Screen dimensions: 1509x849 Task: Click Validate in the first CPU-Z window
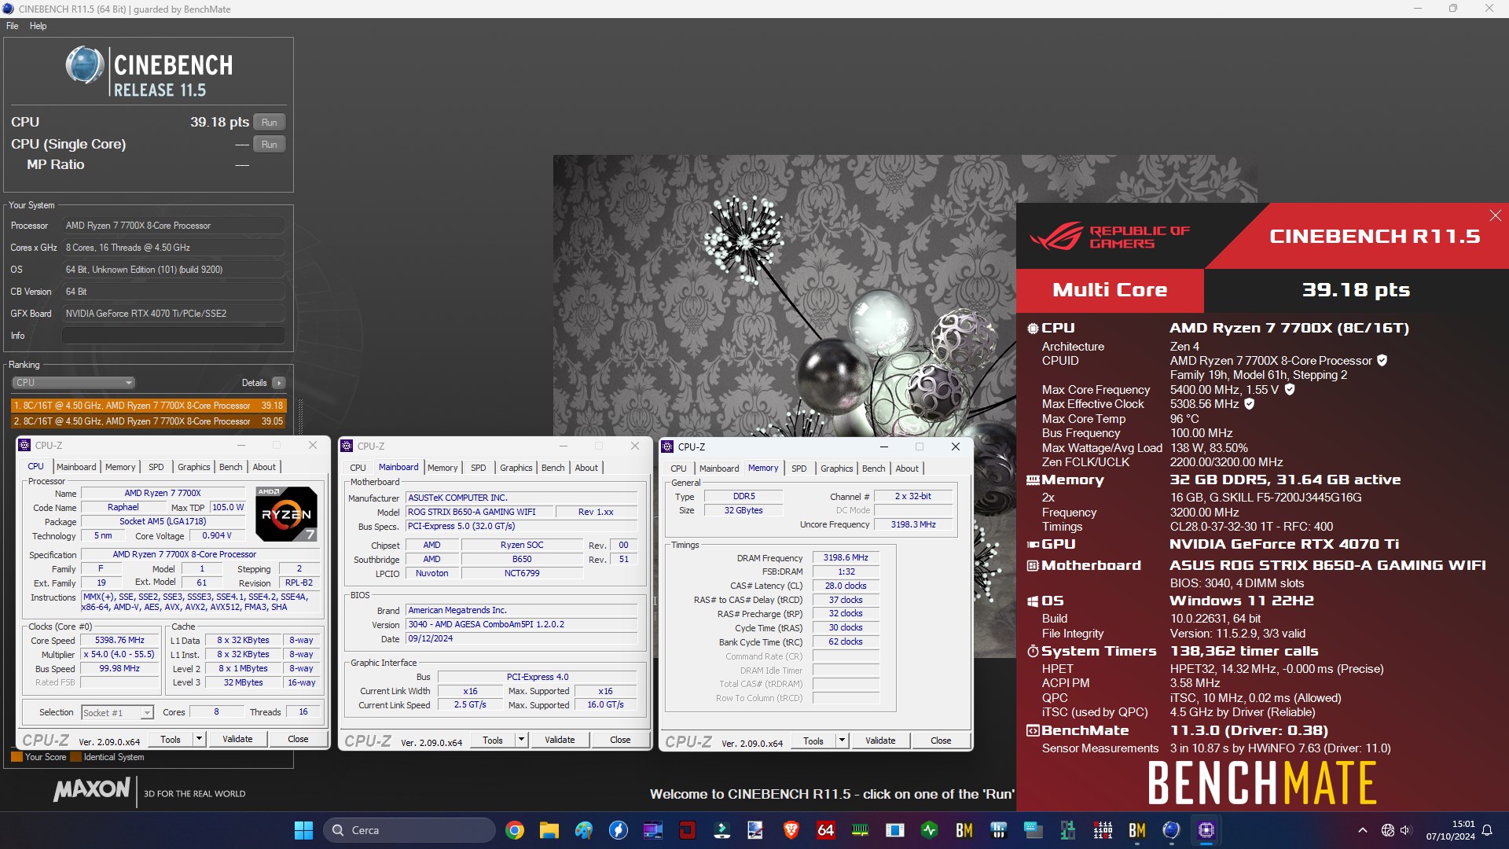237,739
